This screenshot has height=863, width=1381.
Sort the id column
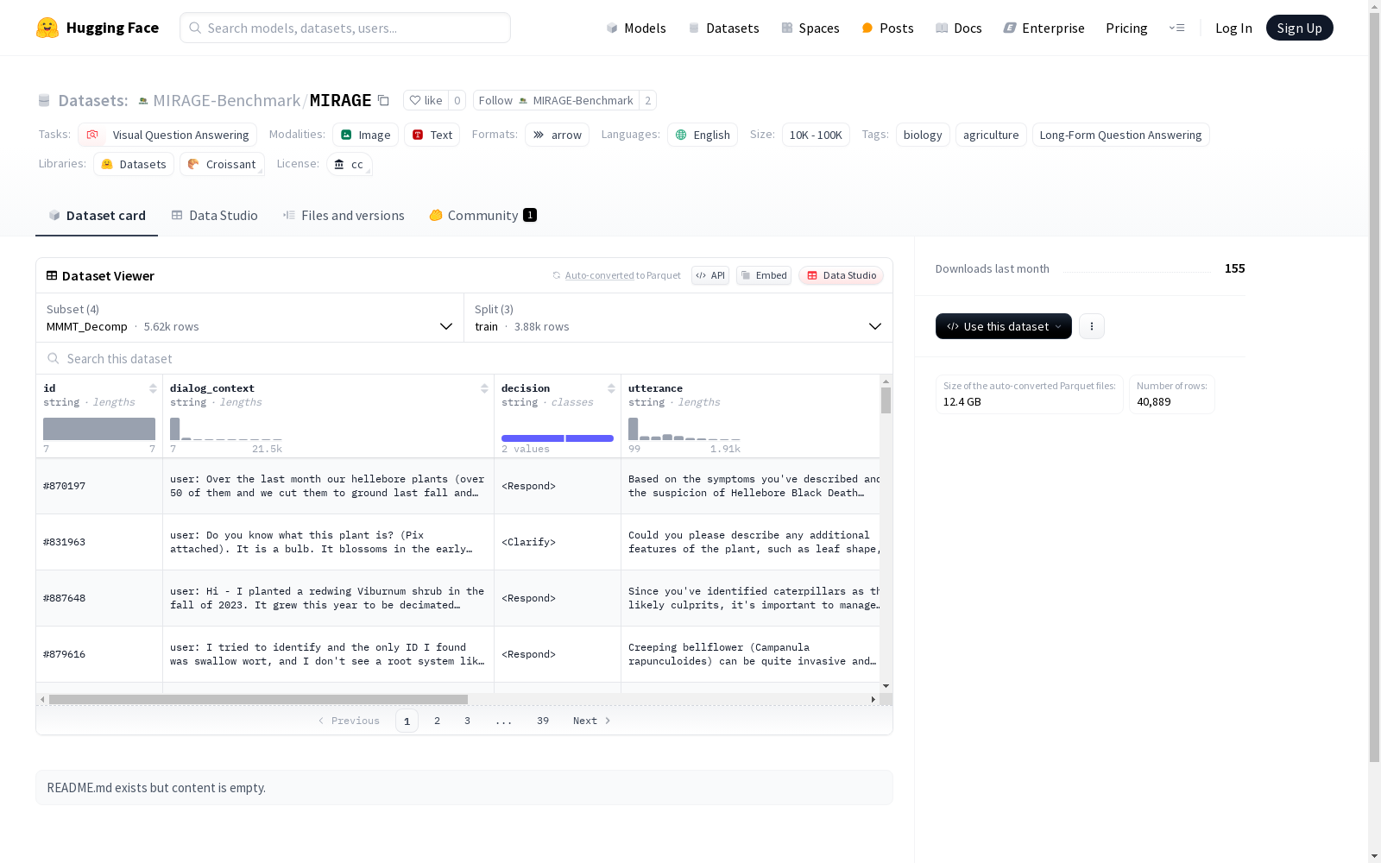pyautogui.click(x=153, y=388)
